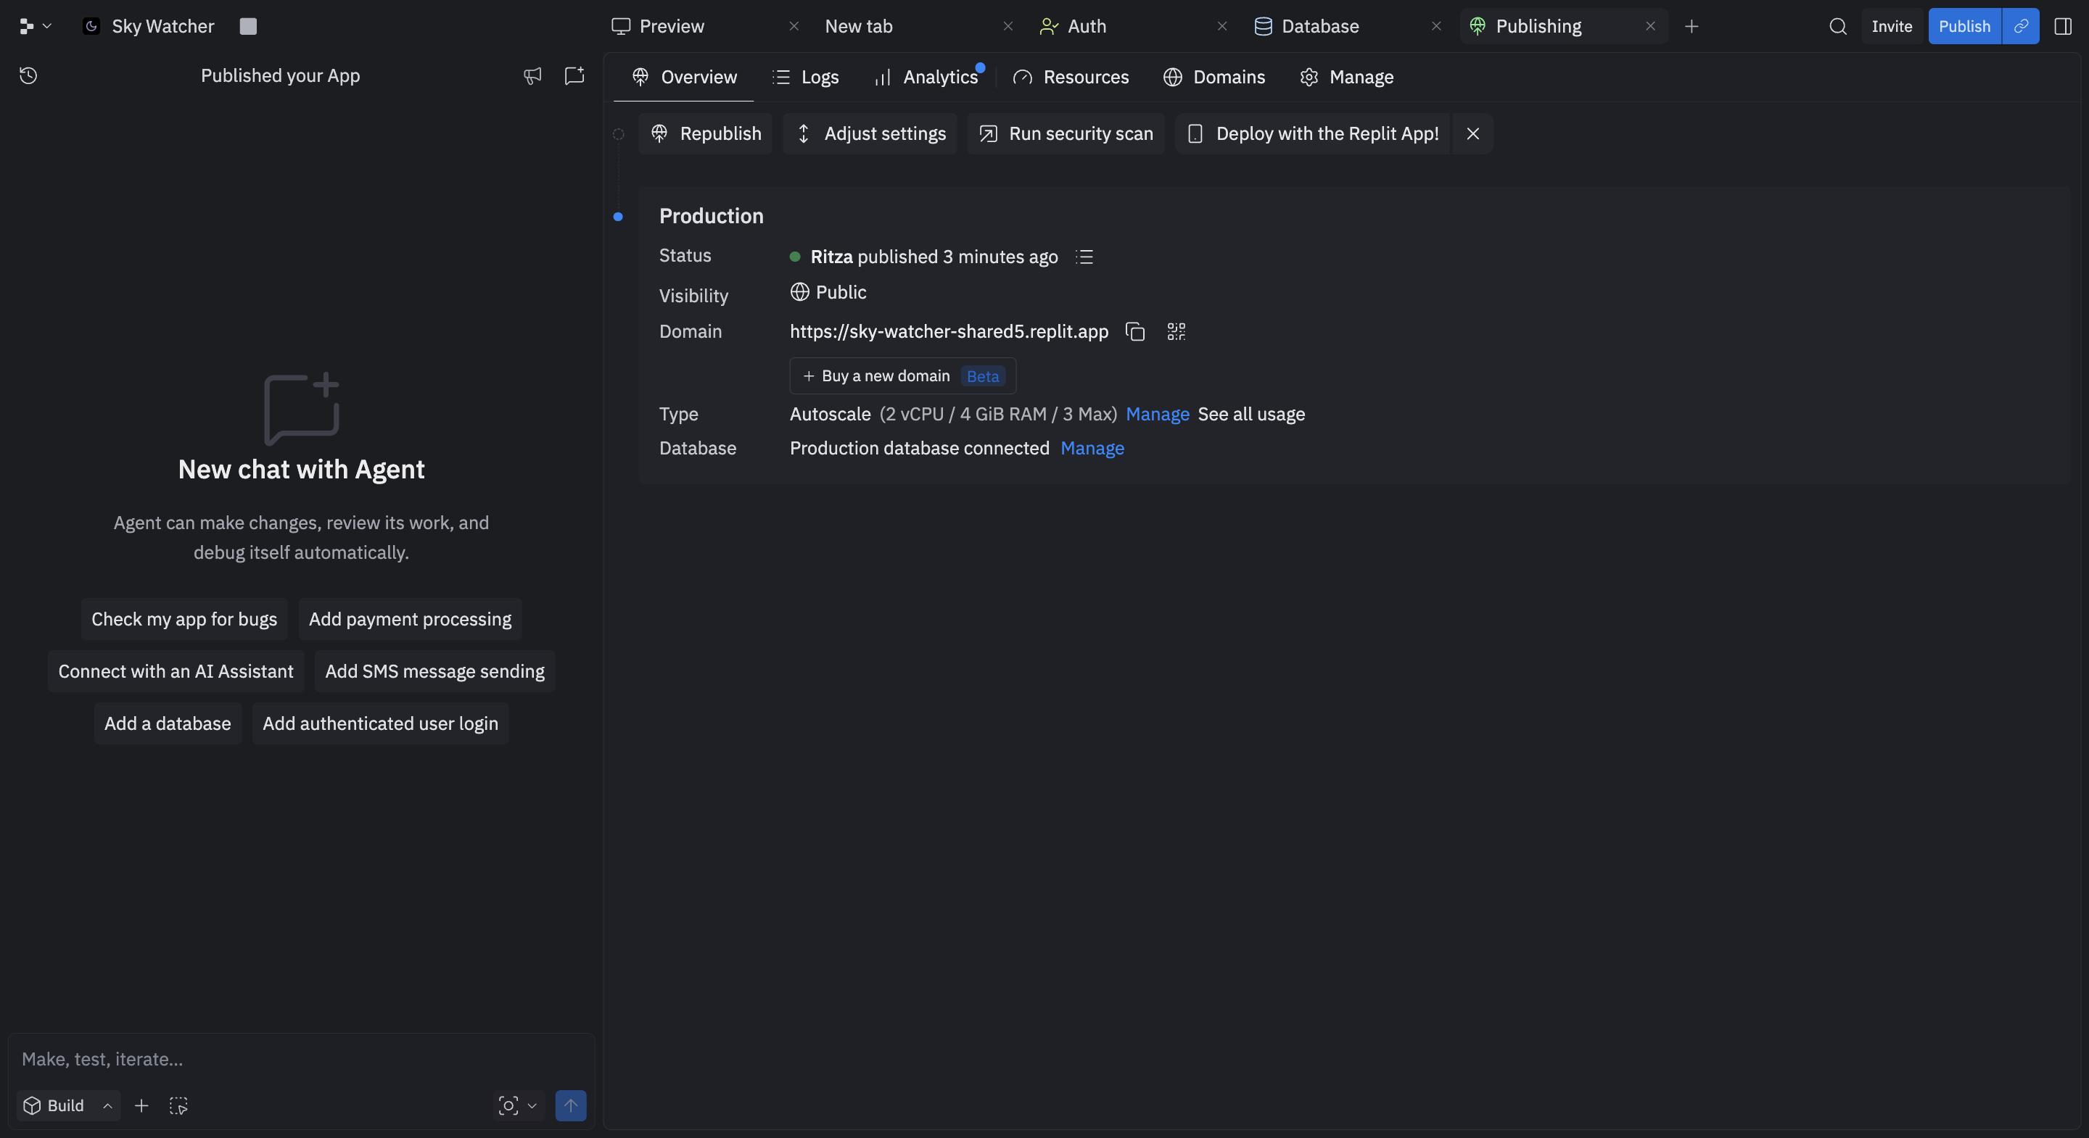Focus the 'Make, test, iterate...' input
2089x1138 pixels.
click(300, 1058)
